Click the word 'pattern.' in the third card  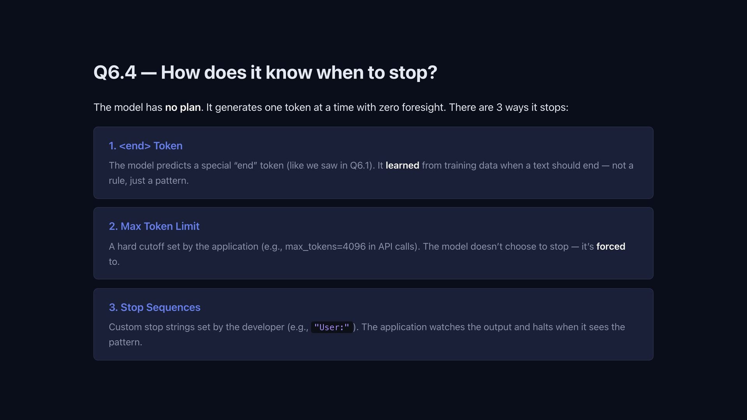125,342
